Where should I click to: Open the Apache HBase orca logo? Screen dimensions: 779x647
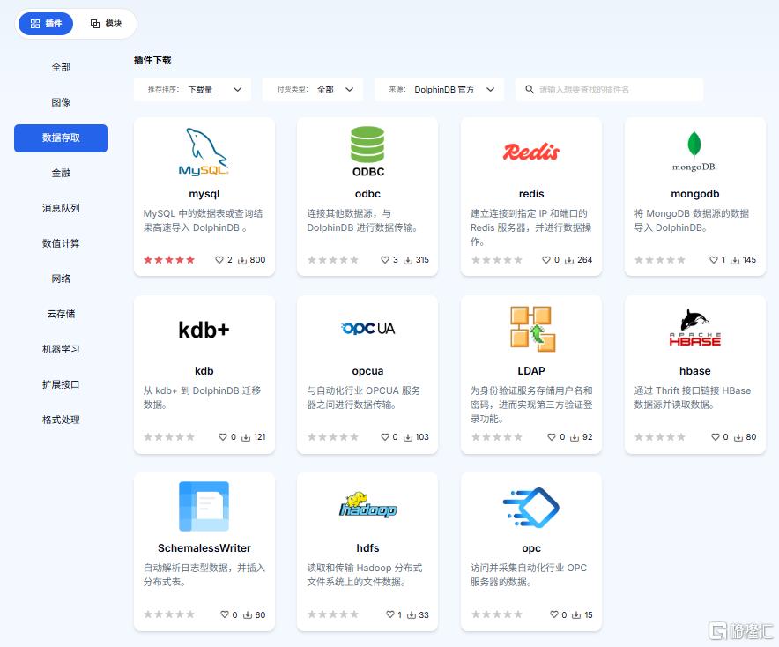pyautogui.click(x=694, y=328)
